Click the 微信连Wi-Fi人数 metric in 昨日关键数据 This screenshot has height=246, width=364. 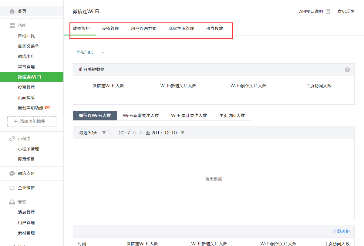[x=108, y=86]
